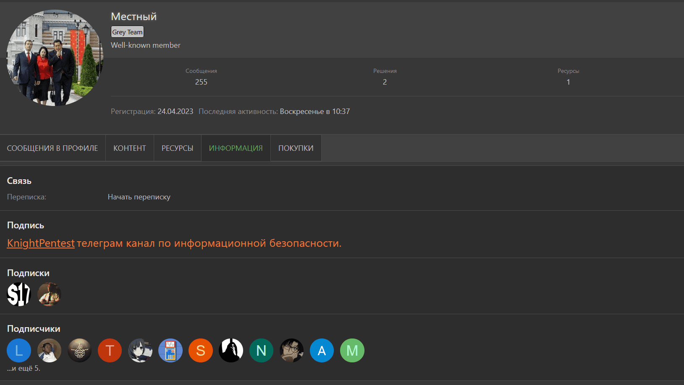
Task: Click the Grey Team badge
Action: [127, 32]
